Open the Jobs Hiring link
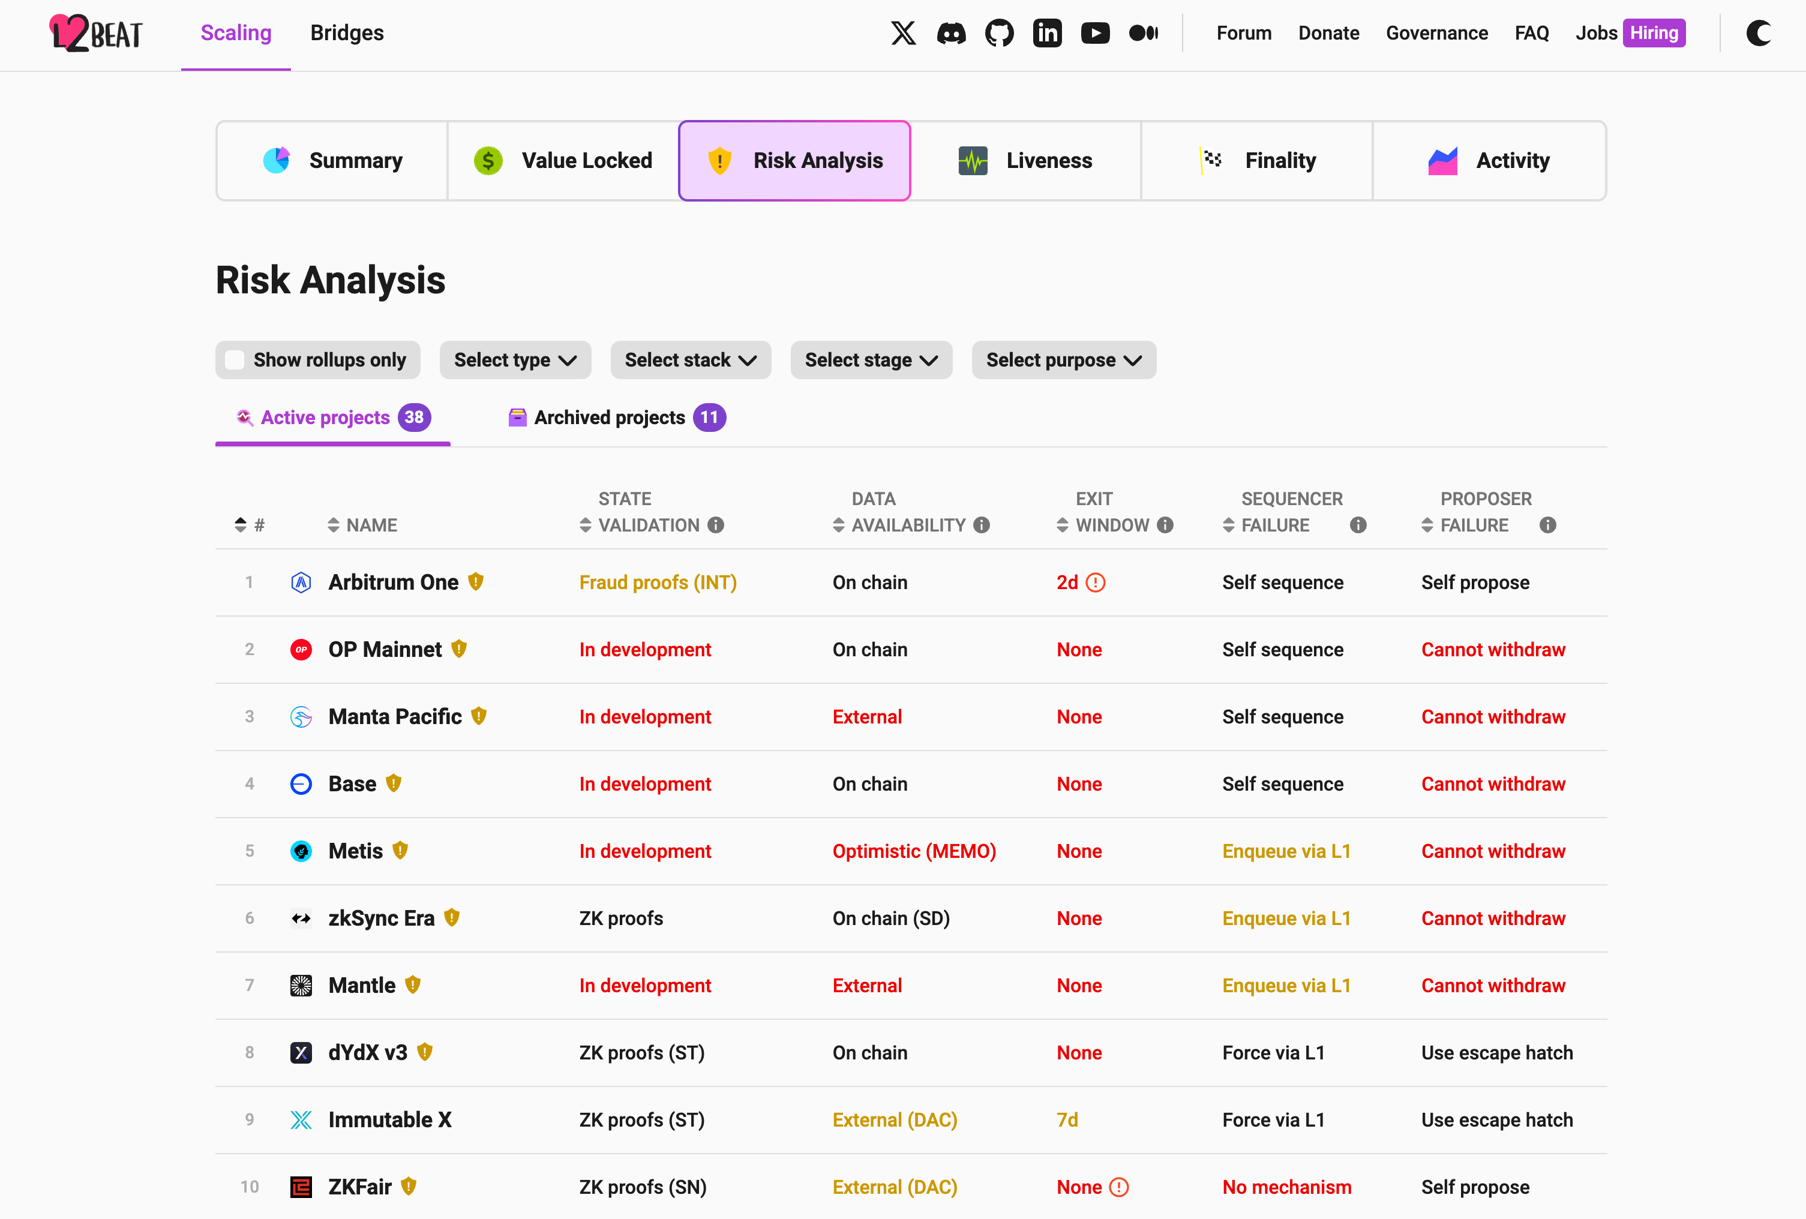The image size is (1806, 1219). 1630,32
